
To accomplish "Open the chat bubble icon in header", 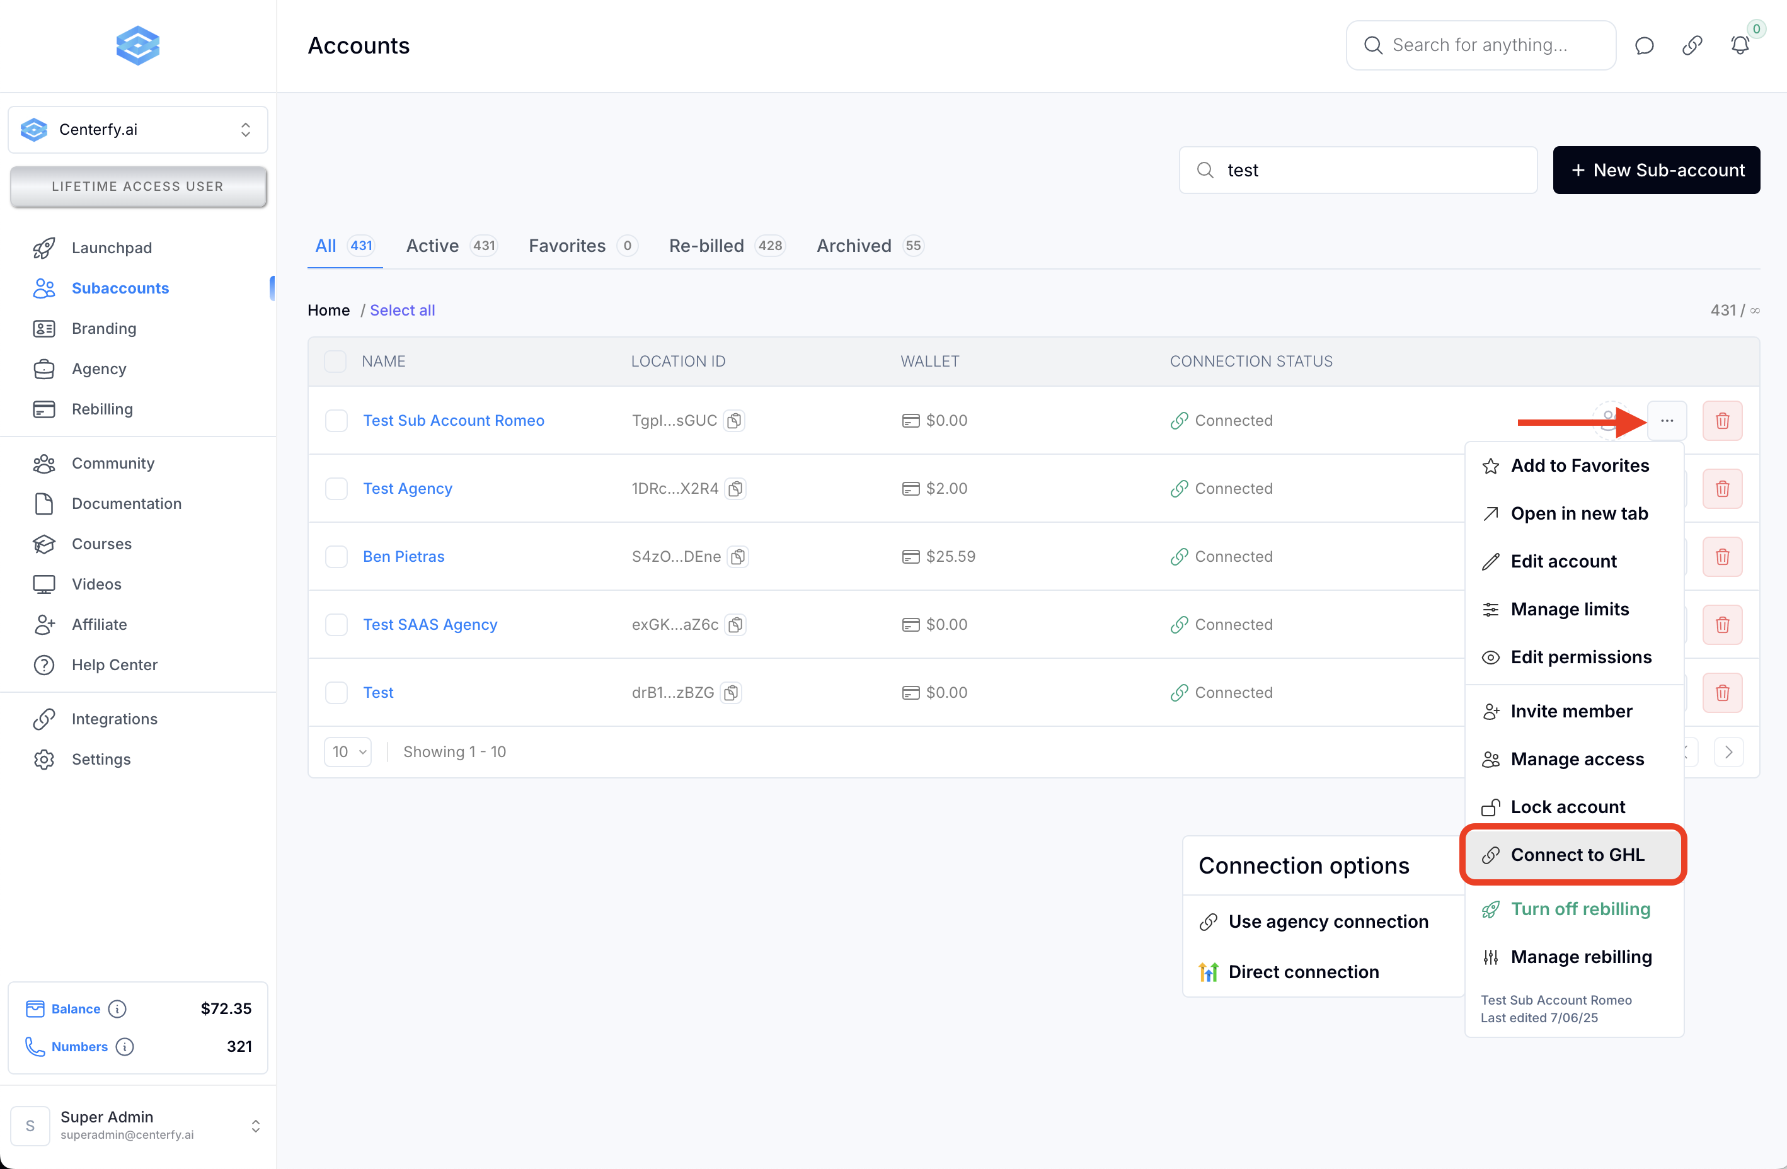I will [1643, 46].
